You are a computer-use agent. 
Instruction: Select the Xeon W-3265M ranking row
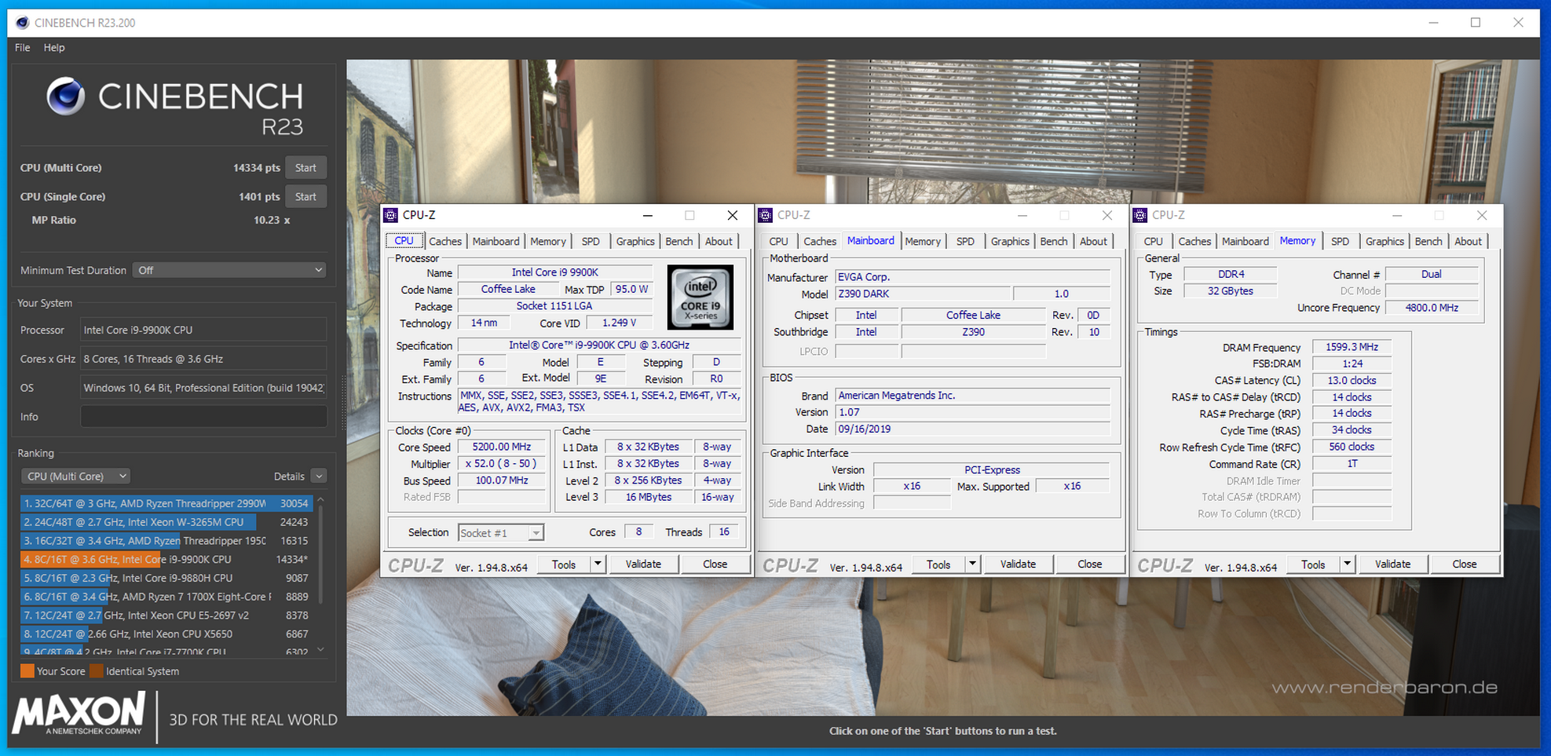point(166,522)
